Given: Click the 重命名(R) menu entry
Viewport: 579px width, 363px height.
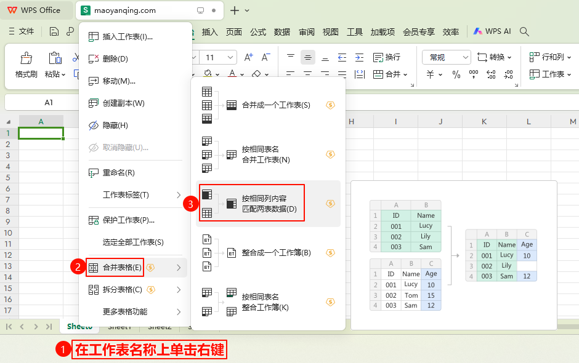Looking at the screenshot, I should tap(118, 173).
